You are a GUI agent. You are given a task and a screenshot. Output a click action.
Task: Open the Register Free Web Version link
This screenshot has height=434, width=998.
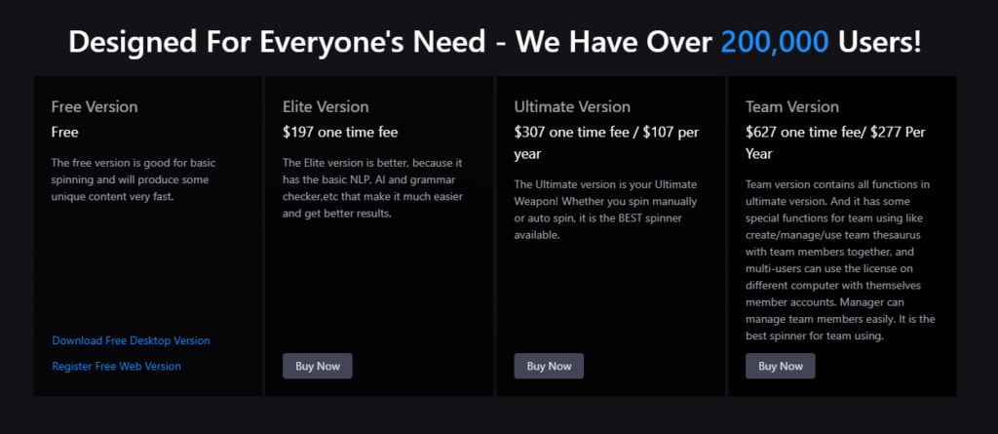point(117,366)
